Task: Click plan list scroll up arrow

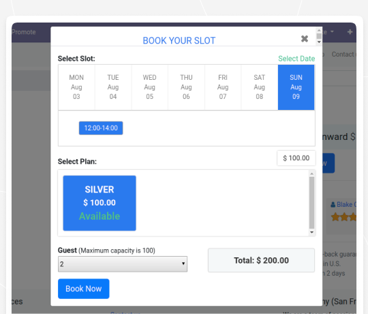Action: (x=311, y=173)
